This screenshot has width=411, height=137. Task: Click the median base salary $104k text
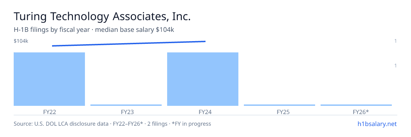tap(135, 30)
